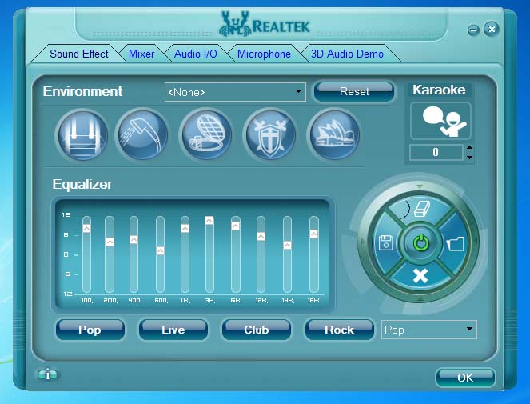530x404 pixels.
Task: Select the Colosseum arena environment icon
Action: pos(206,134)
